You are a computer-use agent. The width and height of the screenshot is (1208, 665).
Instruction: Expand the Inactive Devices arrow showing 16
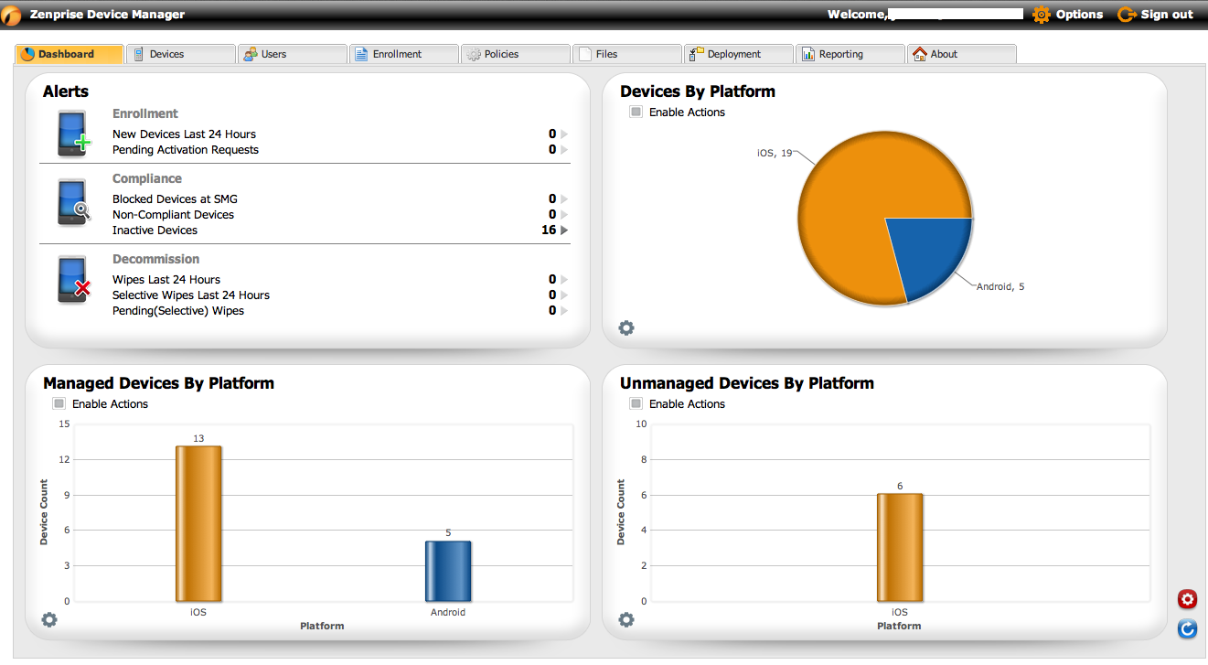pyautogui.click(x=564, y=231)
